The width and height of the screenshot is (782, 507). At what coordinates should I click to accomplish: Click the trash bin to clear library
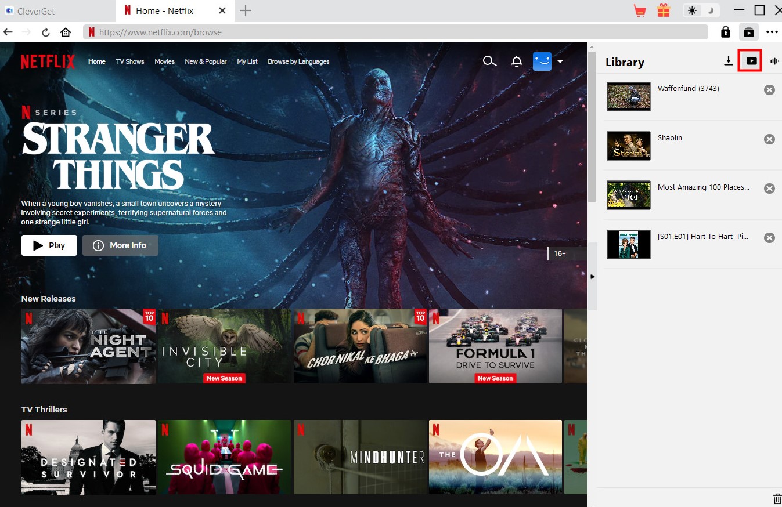click(777, 498)
